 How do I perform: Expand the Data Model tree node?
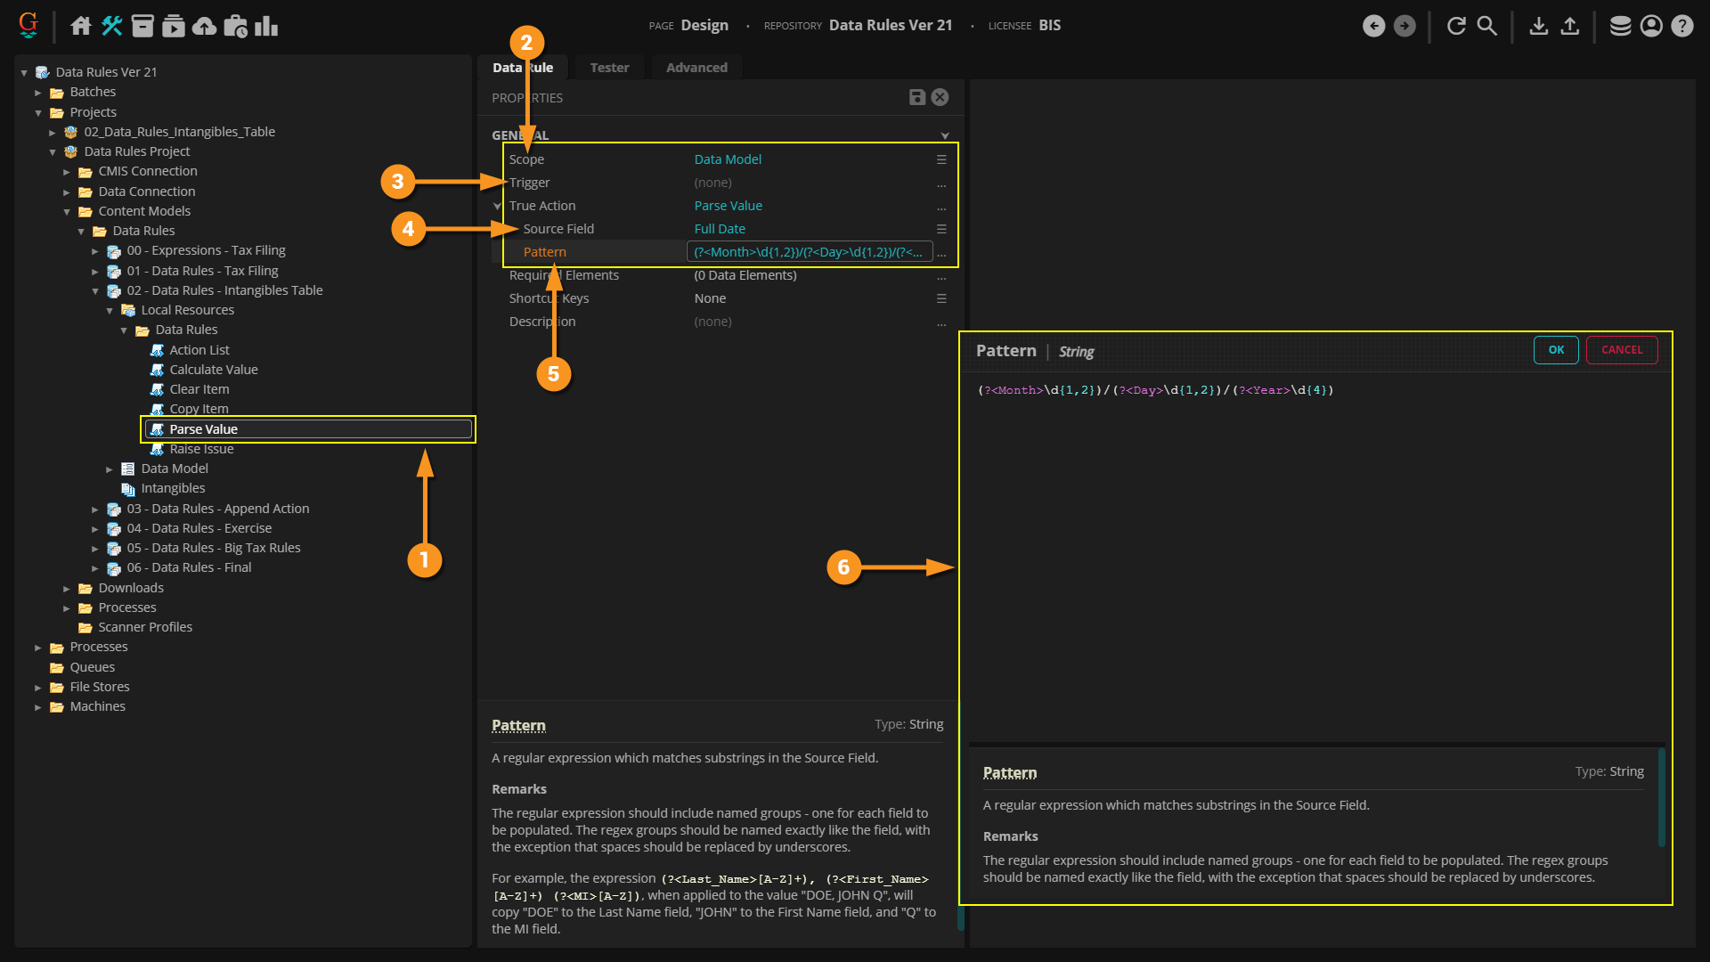110,469
